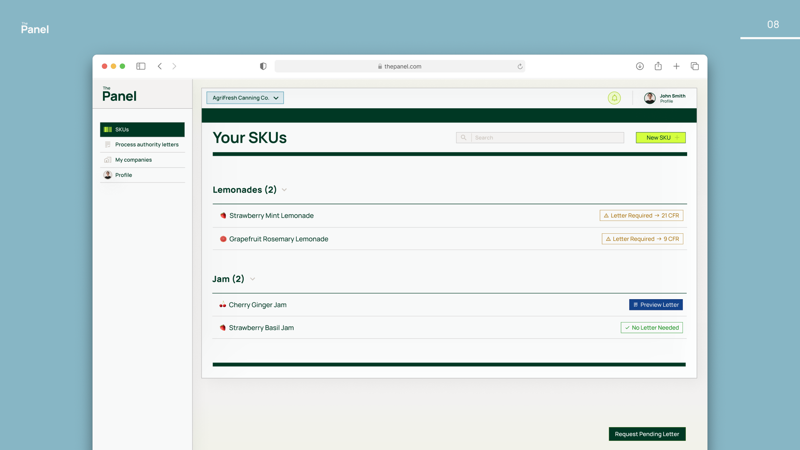
Task: Click the notification bell icon
Action: (x=614, y=98)
